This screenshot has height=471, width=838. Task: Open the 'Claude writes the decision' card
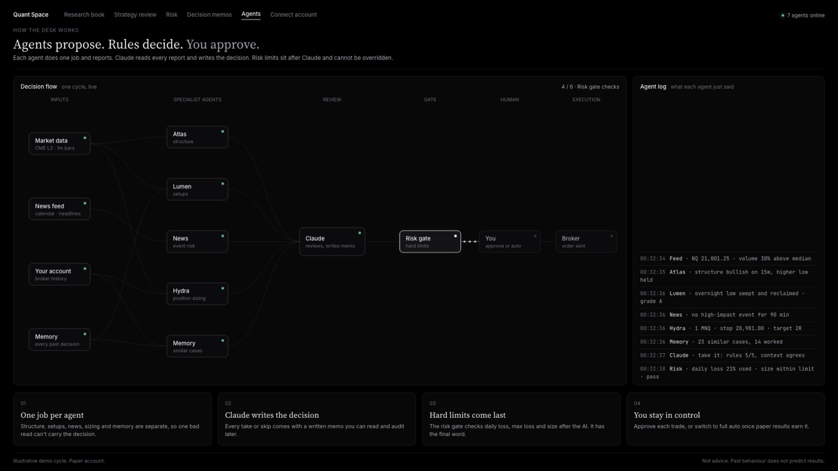(316, 419)
